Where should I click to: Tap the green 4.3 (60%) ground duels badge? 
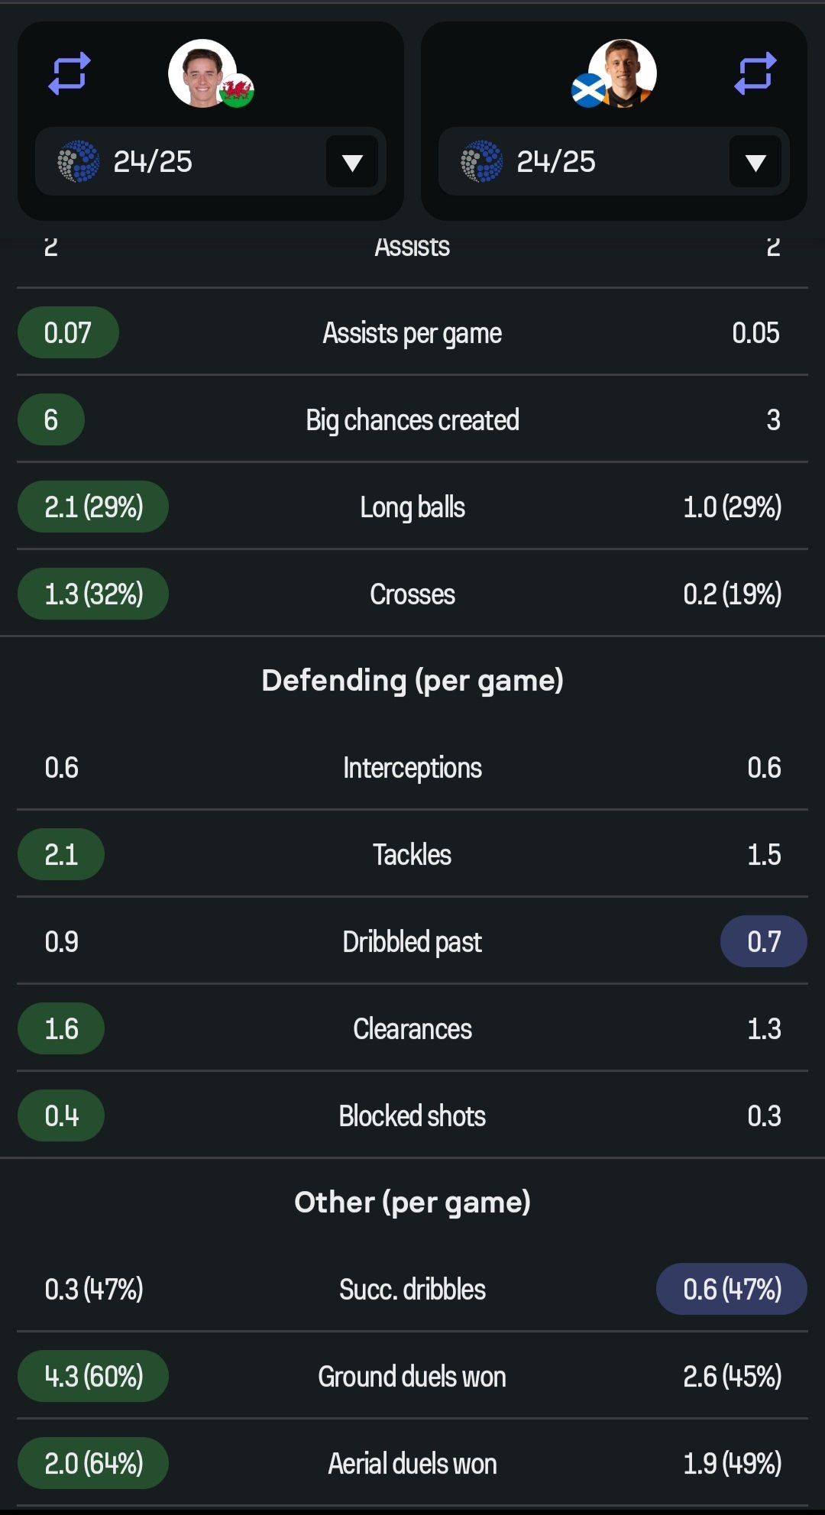[93, 1376]
